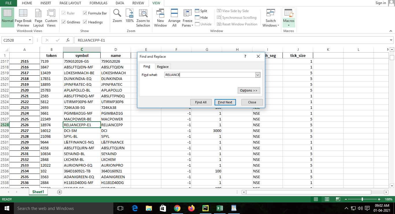Screen dimensions: 395x214
Task: Set zoom to 100% button
Action: pos(130,16)
